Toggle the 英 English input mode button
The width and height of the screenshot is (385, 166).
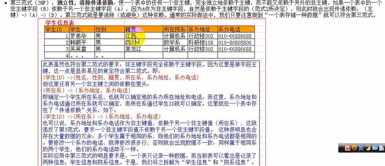point(361,148)
